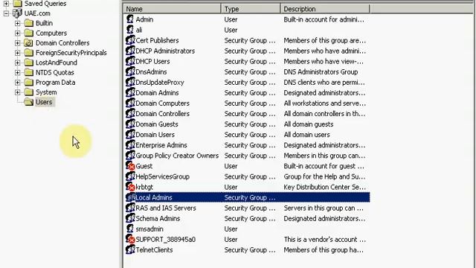Click the Domain Controllers group icon in list
This screenshot has height=268, width=476.
point(130,114)
